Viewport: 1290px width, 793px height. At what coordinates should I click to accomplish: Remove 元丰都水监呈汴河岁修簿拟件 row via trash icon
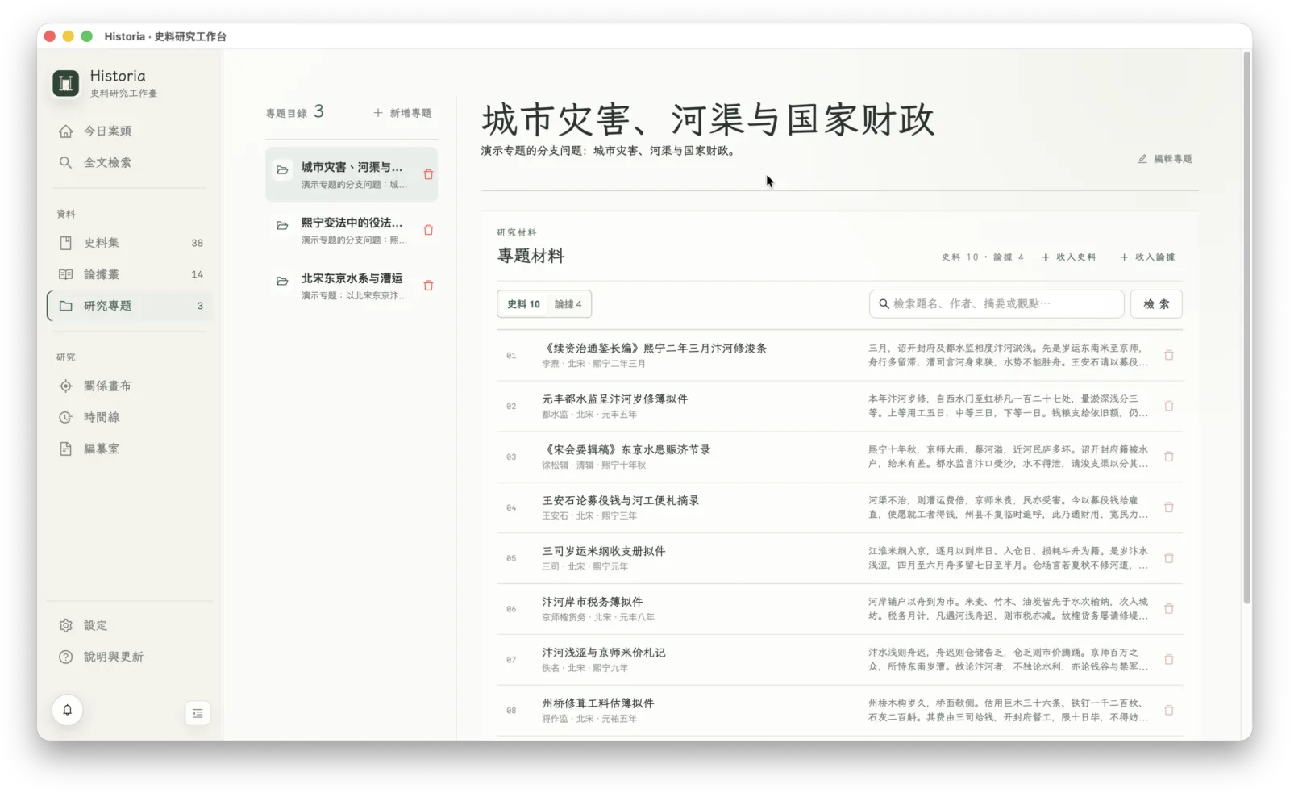tap(1169, 406)
